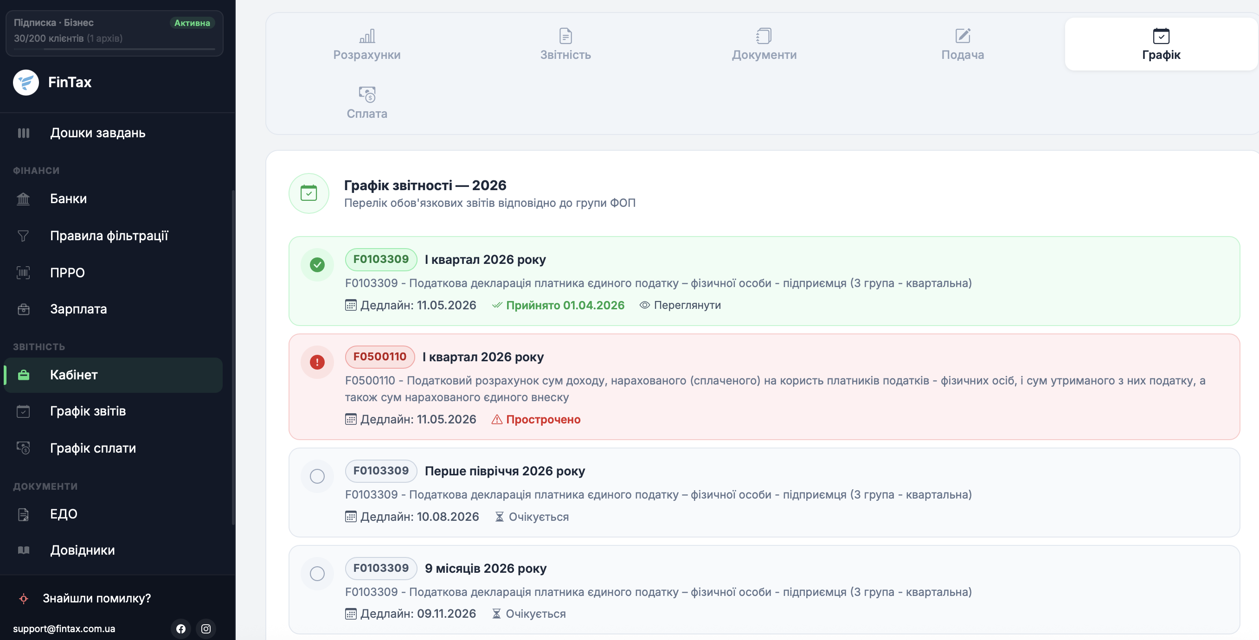Click Знайшли помилку? link
This screenshot has width=1259, height=640.
pos(97,598)
